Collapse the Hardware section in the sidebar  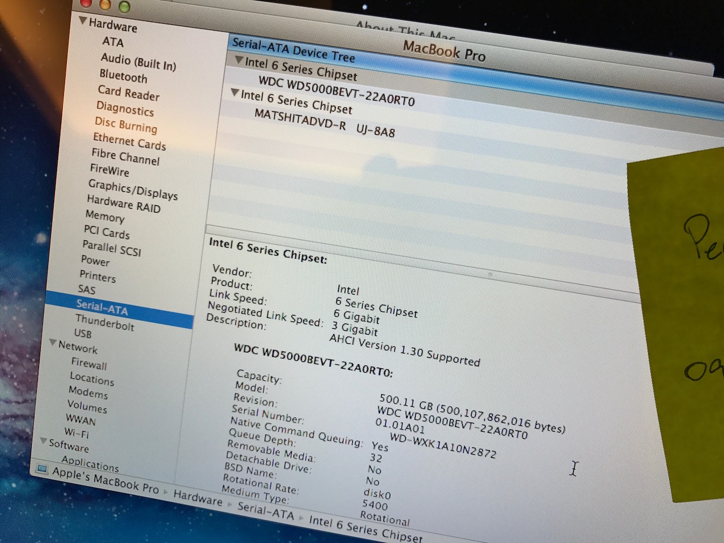[83, 21]
